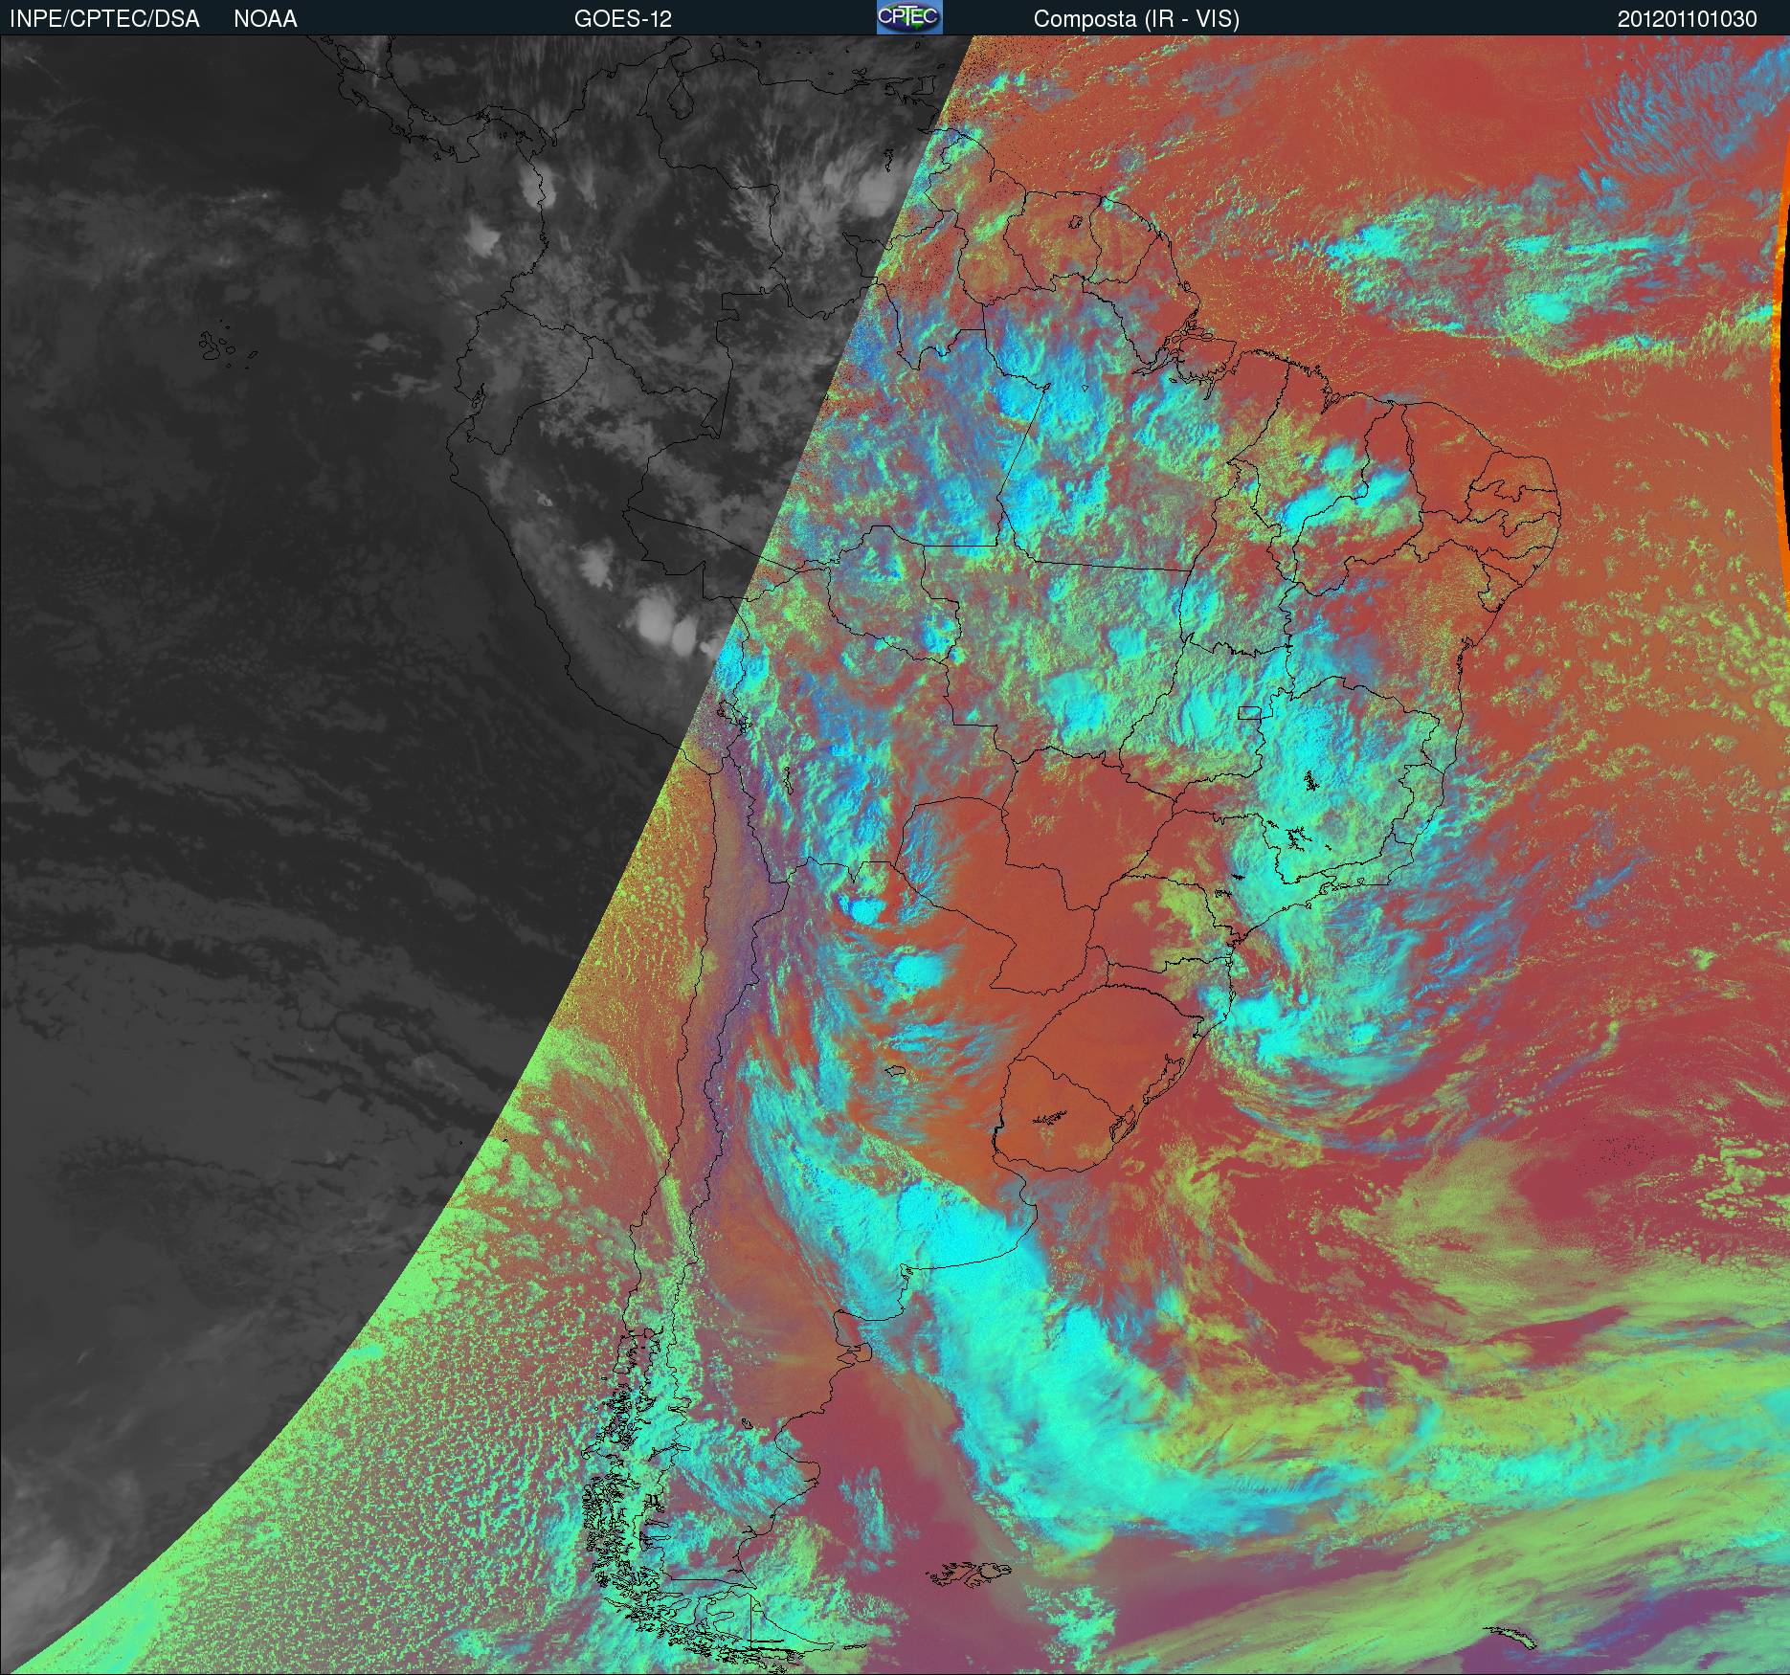Click the CPTEC logo in header
The width and height of the screenshot is (1790, 1675).
[x=909, y=17]
